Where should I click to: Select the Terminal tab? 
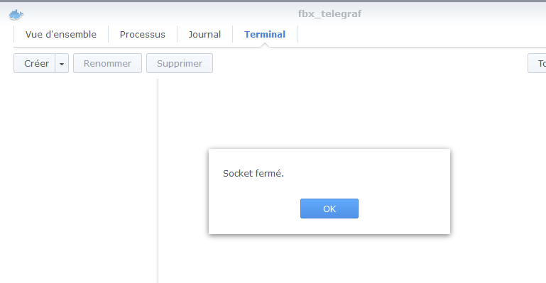click(265, 35)
